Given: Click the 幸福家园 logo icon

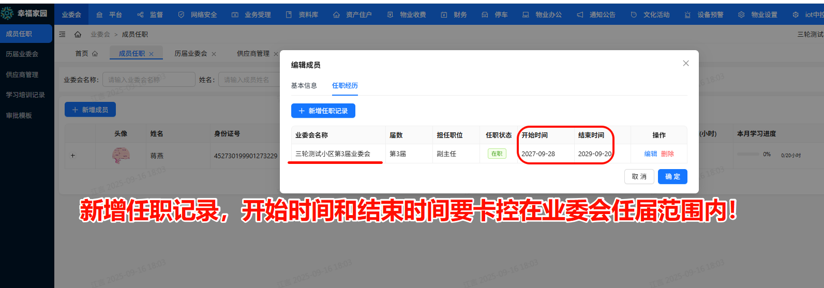Looking at the screenshot, I should pos(7,13).
